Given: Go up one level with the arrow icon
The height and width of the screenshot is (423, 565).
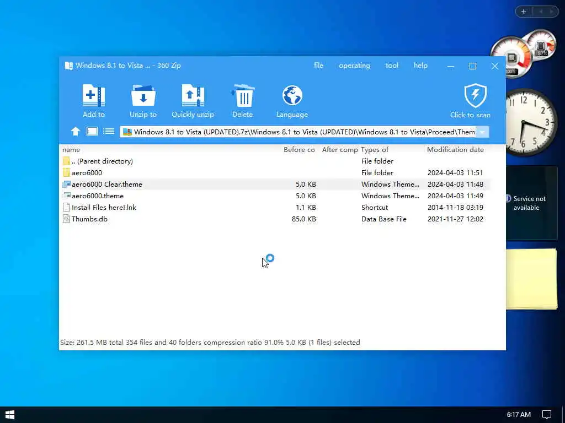Looking at the screenshot, I should coord(76,132).
